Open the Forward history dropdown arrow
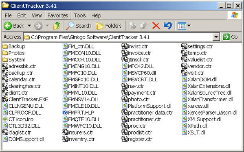244x152 pixels. point(47,26)
